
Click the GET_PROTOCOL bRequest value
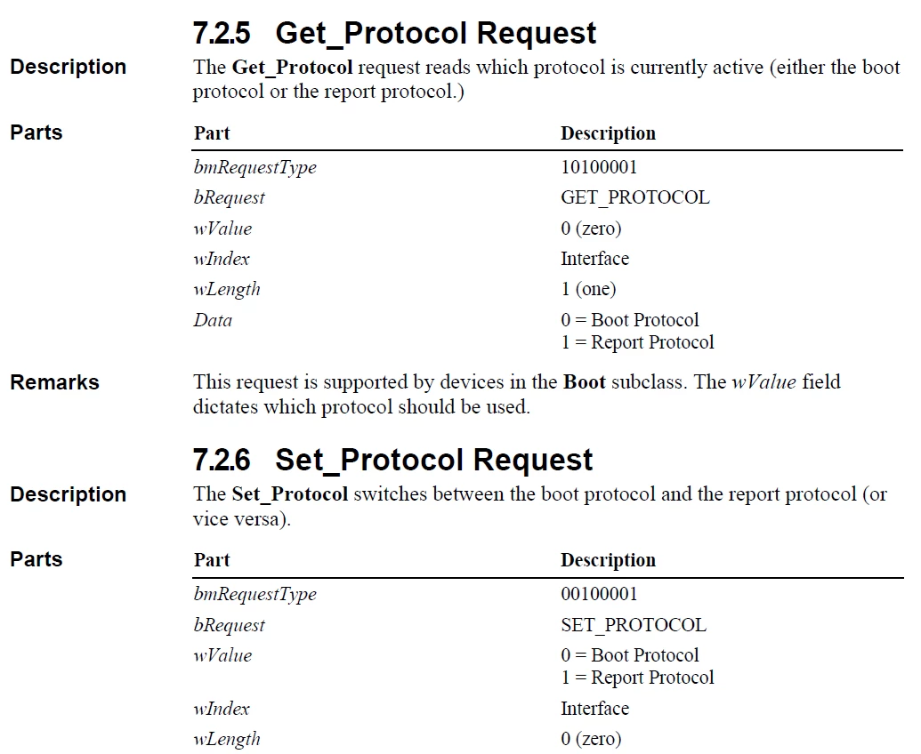pyautogui.click(x=635, y=197)
